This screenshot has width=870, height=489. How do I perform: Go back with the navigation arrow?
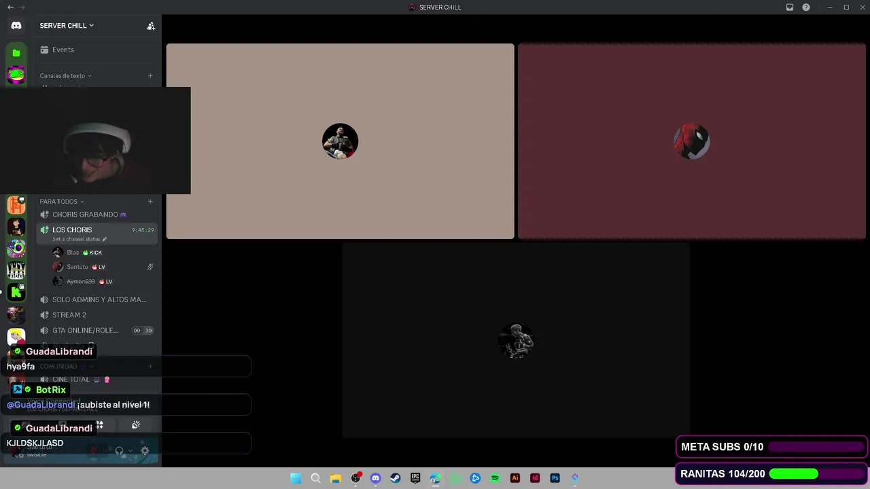pyautogui.click(x=10, y=7)
